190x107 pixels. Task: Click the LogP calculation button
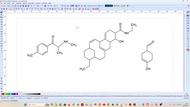(x=129, y=6)
